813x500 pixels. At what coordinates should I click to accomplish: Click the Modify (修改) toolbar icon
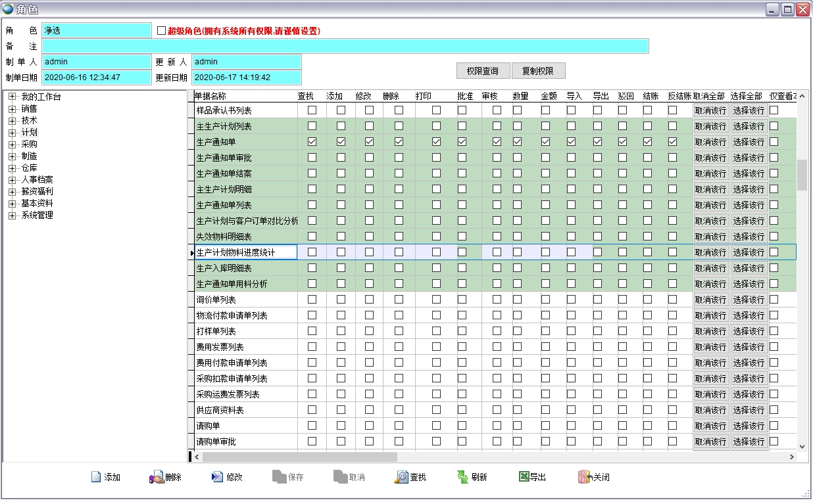tap(217, 477)
